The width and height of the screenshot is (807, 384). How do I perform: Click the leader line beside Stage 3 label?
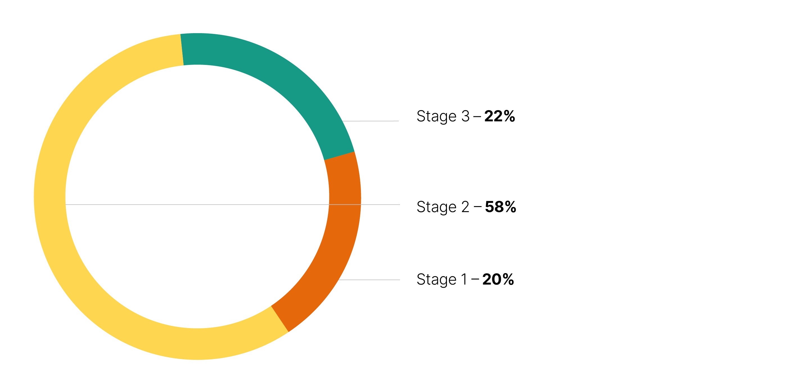point(376,121)
